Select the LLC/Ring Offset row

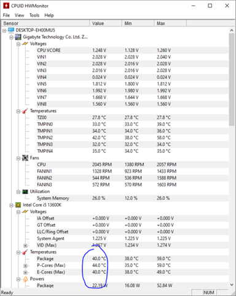click(132, 232)
